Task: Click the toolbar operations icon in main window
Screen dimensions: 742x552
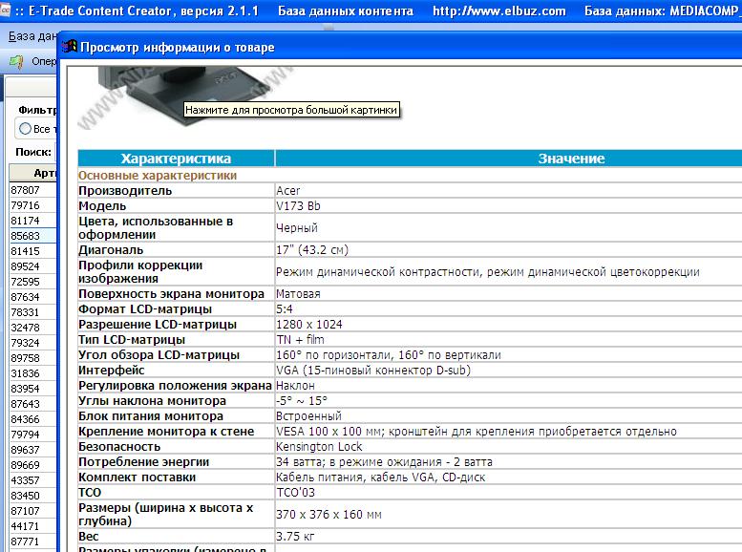Action: pos(16,61)
